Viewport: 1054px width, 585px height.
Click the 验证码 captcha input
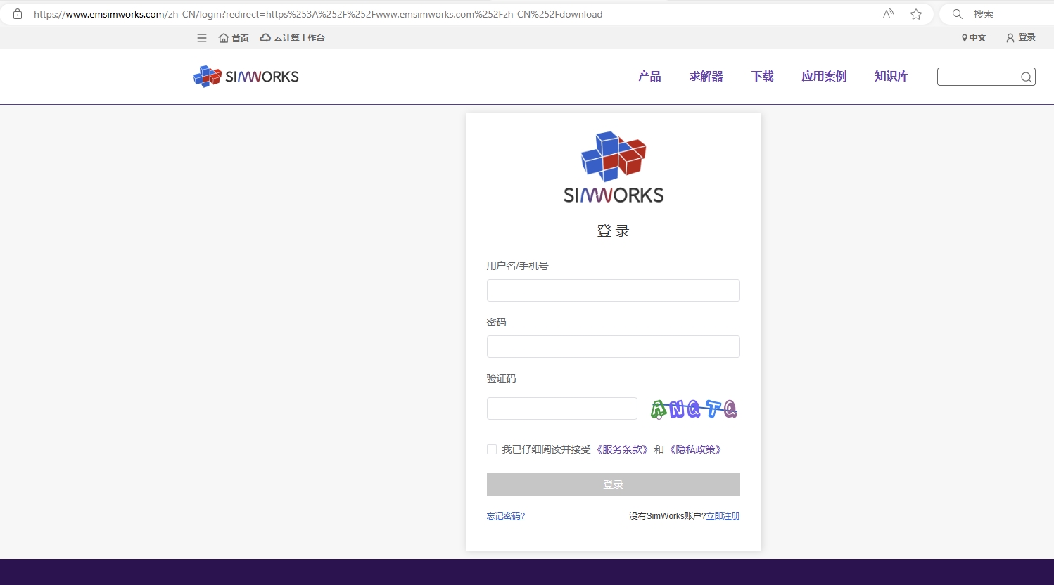tap(562, 409)
